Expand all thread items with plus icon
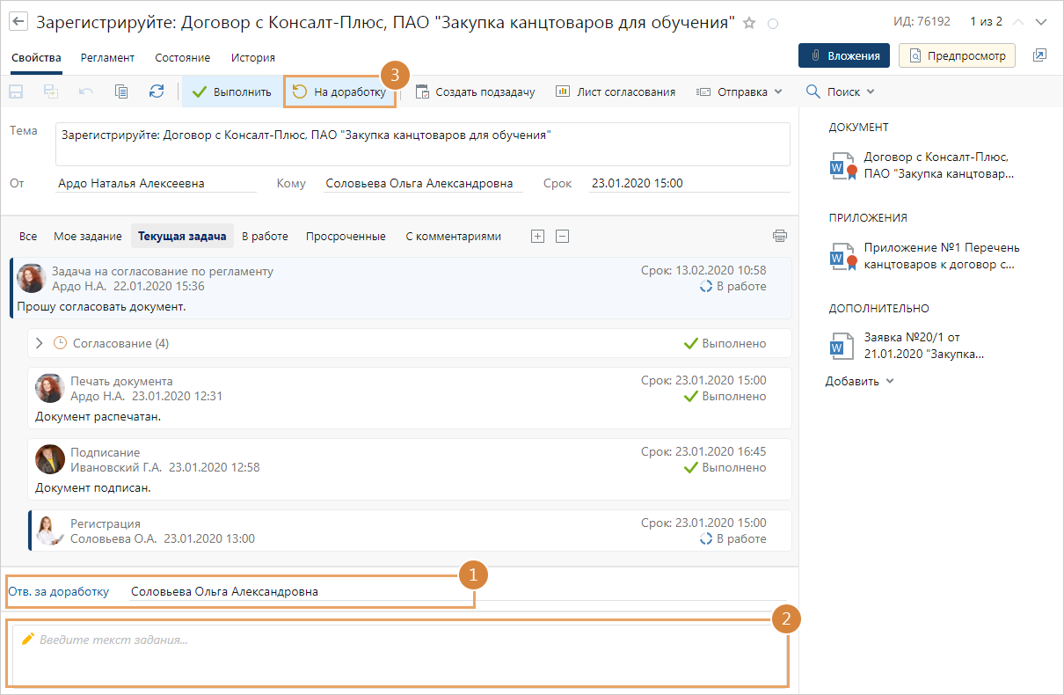1064x695 pixels. pyautogui.click(x=538, y=236)
